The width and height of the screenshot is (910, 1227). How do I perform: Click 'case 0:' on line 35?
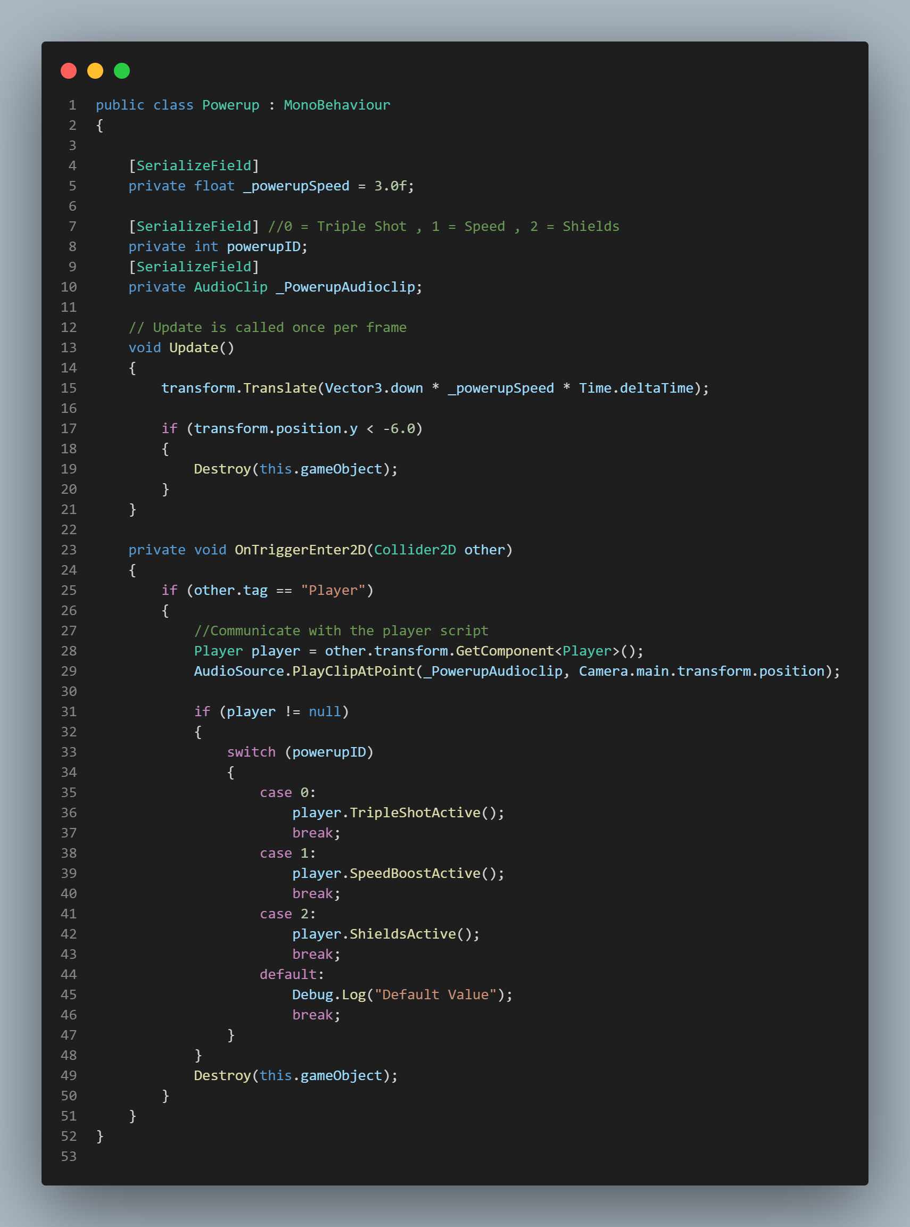(x=287, y=792)
